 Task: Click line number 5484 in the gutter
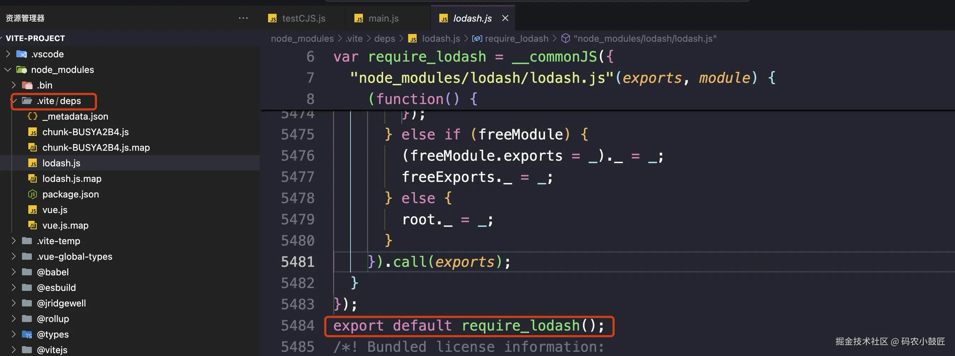297,326
